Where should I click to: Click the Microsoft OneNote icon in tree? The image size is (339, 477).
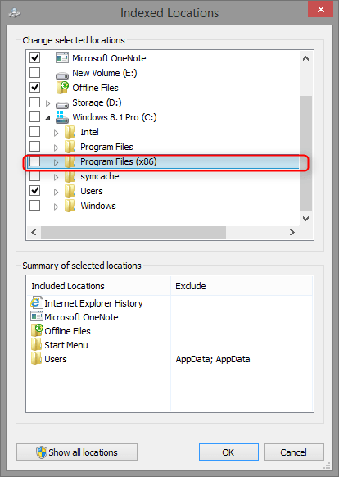pyautogui.click(x=62, y=58)
